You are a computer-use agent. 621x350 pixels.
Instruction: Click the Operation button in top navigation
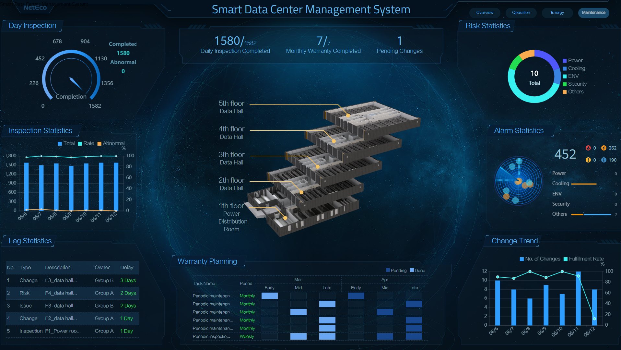tap(521, 13)
